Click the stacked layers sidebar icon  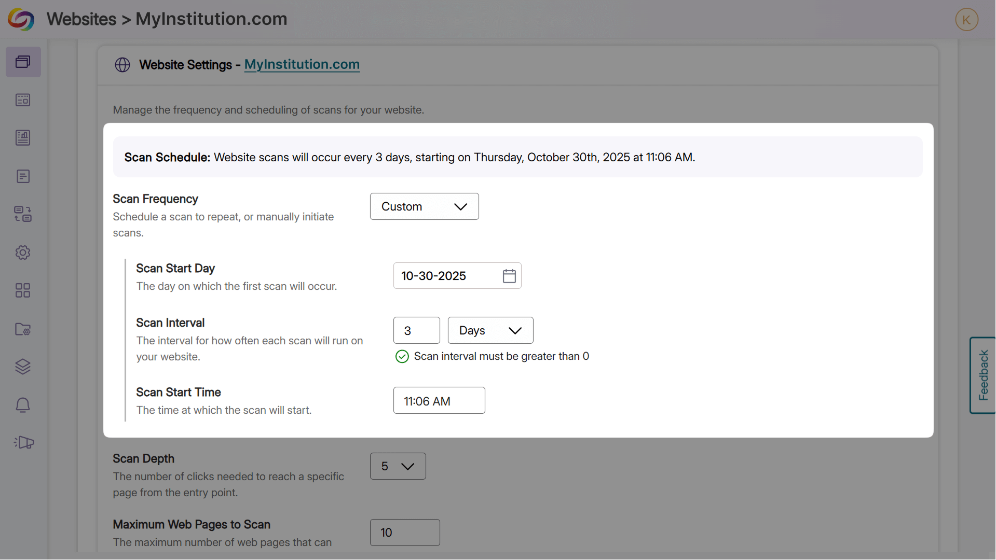(23, 367)
